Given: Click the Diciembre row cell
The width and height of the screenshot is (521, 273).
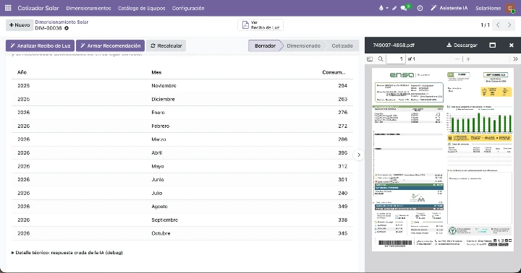Looking at the screenshot, I should click(x=163, y=99).
